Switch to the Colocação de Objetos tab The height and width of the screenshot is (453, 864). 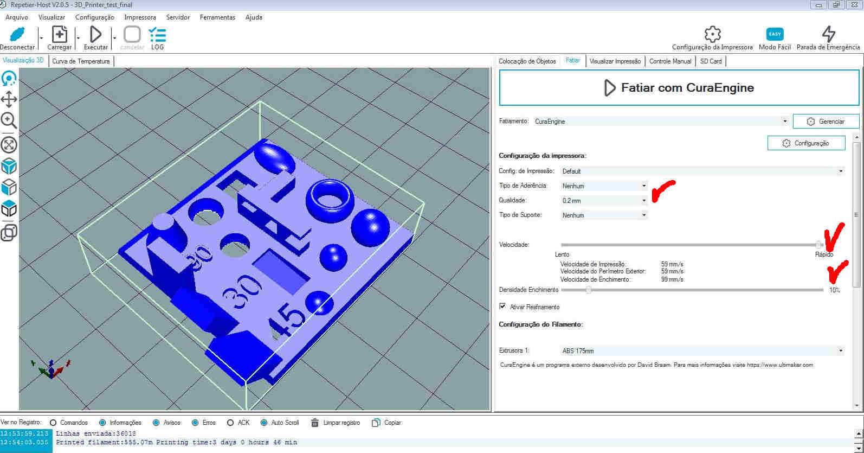(527, 61)
